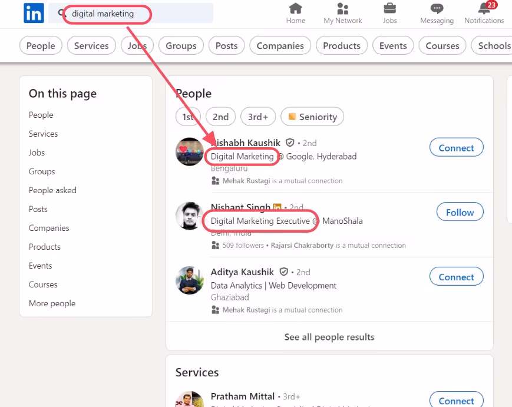Open the Seniority filter options
Viewport: 512px width, 407px height.
pos(312,117)
